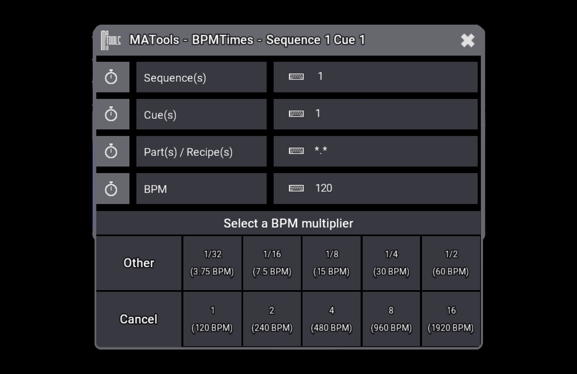The height and width of the screenshot is (374, 577).
Task: Click the MATools logo in title bar
Action: (x=111, y=40)
